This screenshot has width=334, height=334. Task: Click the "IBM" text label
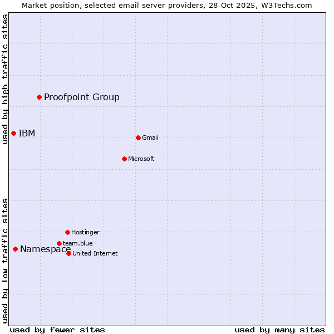[x=27, y=133]
